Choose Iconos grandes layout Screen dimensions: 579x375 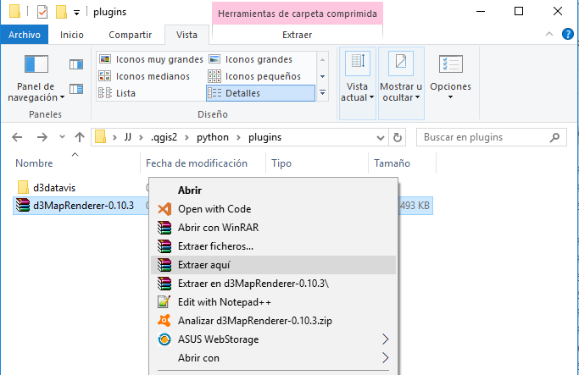tap(250, 59)
